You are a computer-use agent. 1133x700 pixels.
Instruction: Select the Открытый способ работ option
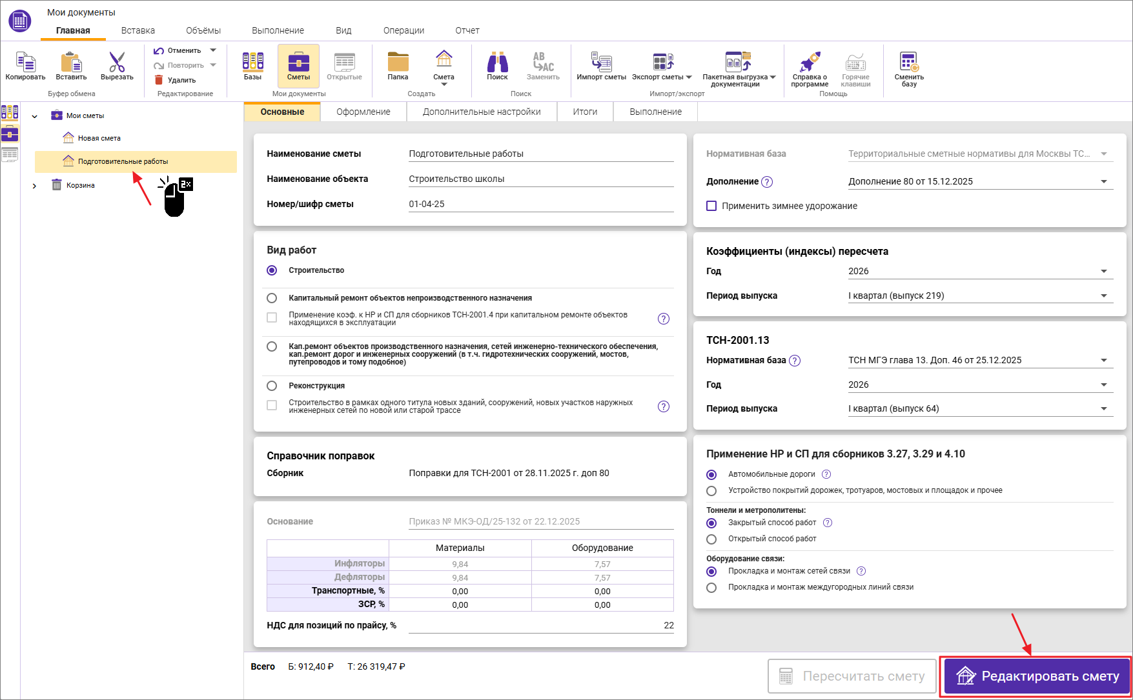[x=711, y=539]
